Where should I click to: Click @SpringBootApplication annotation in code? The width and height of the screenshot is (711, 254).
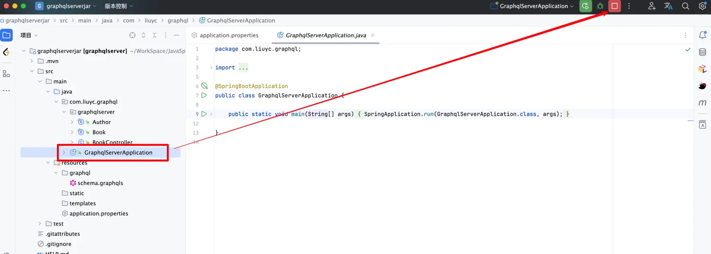[251, 86]
